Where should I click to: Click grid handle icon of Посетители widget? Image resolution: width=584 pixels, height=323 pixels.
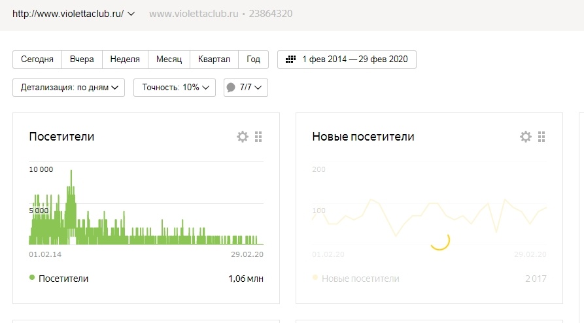(x=258, y=137)
